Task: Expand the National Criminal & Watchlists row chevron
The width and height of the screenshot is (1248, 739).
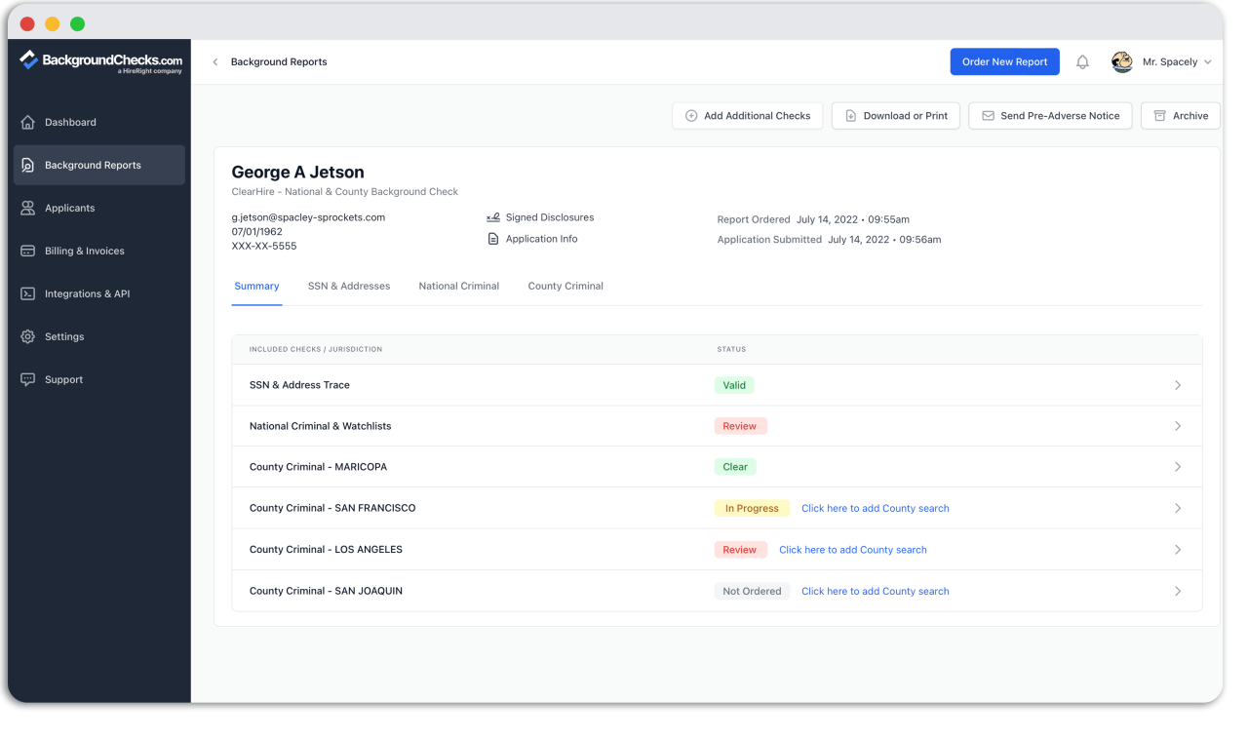Action: (1178, 426)
